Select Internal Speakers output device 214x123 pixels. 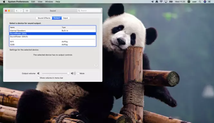pyautogui.click(x=53, y=31)
